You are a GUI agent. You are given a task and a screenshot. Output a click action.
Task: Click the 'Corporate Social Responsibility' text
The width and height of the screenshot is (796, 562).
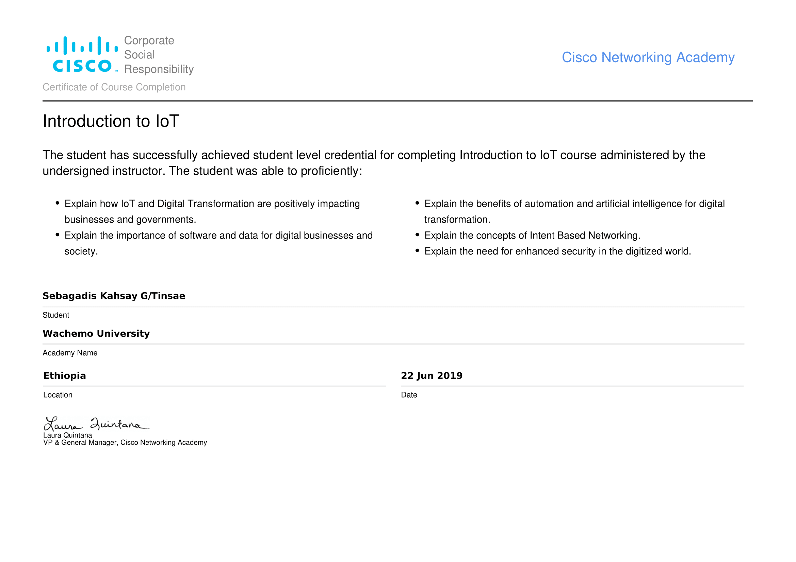[159, 55]
